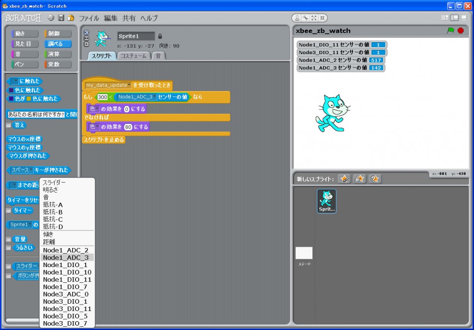
Task: Open the ペン block category
Action: 25,64
